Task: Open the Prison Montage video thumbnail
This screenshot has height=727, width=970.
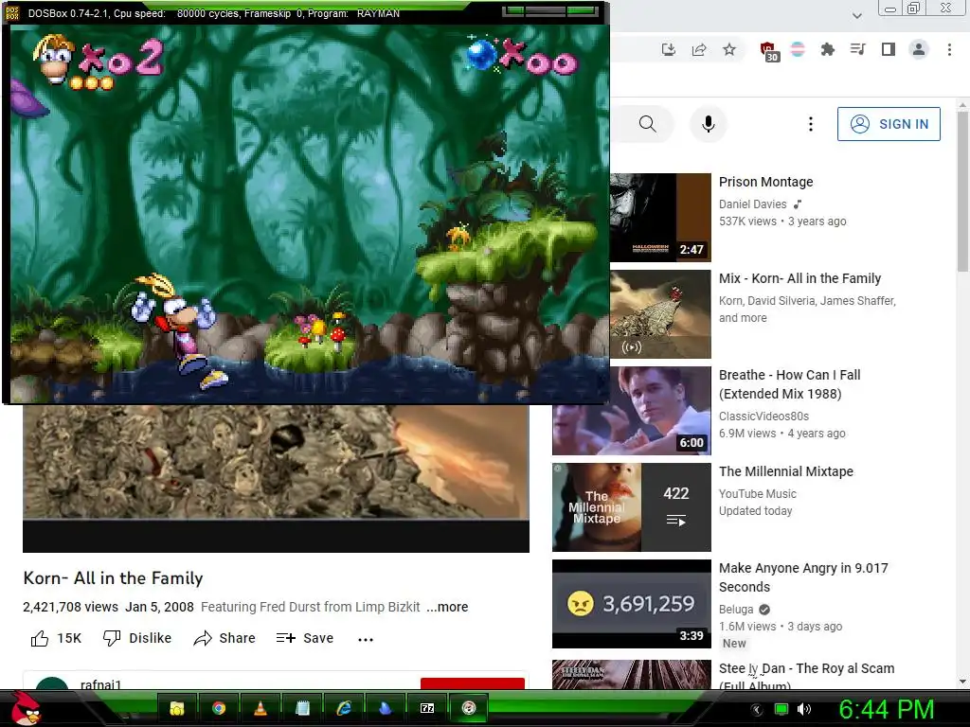Action: [660, 218]
